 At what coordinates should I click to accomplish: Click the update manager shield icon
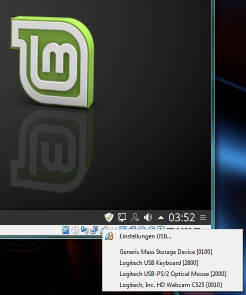109,217
